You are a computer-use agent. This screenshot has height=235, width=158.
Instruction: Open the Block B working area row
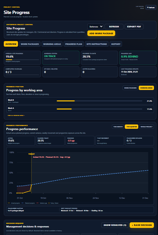80,101
